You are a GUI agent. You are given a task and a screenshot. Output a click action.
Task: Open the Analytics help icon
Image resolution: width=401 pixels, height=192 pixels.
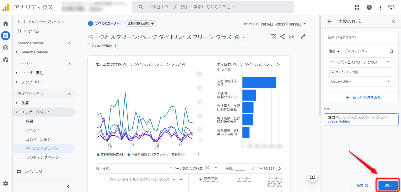click(x=369, y=7)
